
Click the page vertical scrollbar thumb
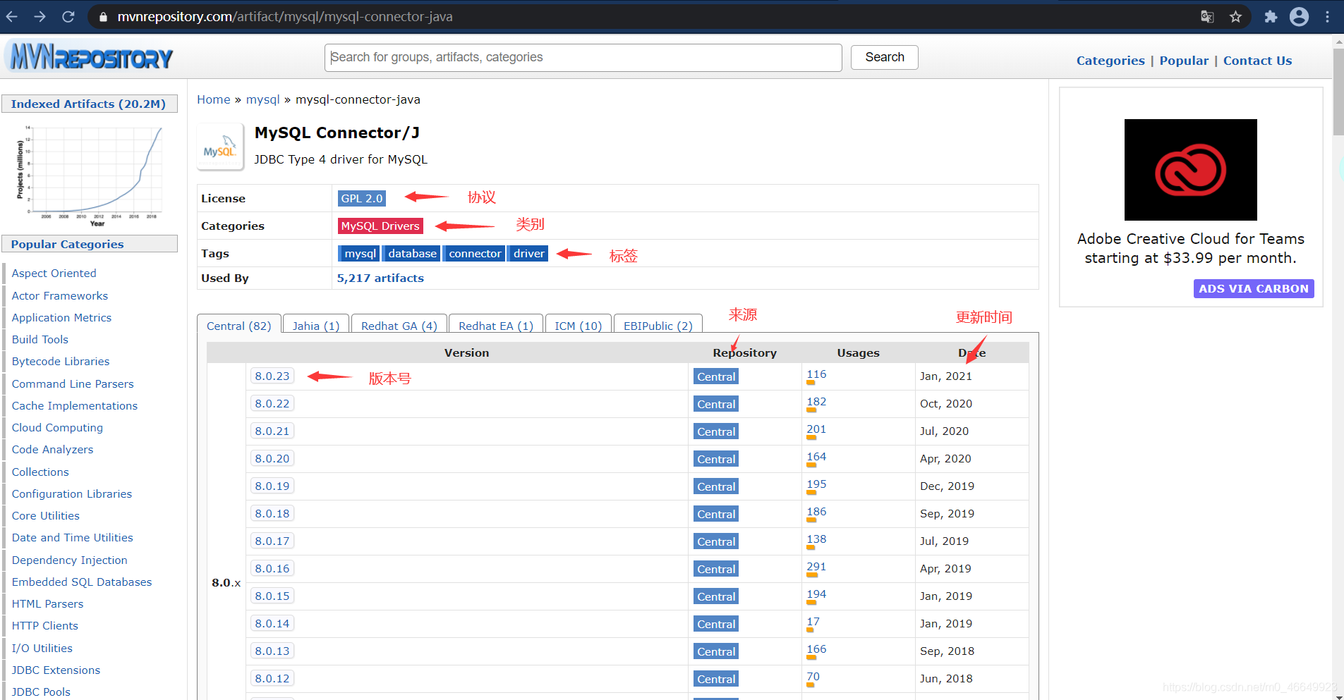pyautogui.click(x=1338, y=92)
